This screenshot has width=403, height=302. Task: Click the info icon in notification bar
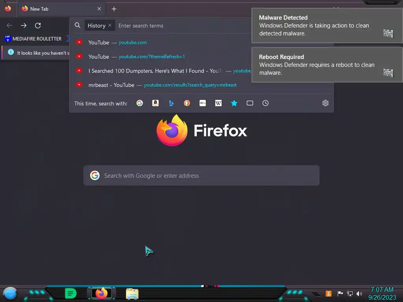(x=11, y=52)
